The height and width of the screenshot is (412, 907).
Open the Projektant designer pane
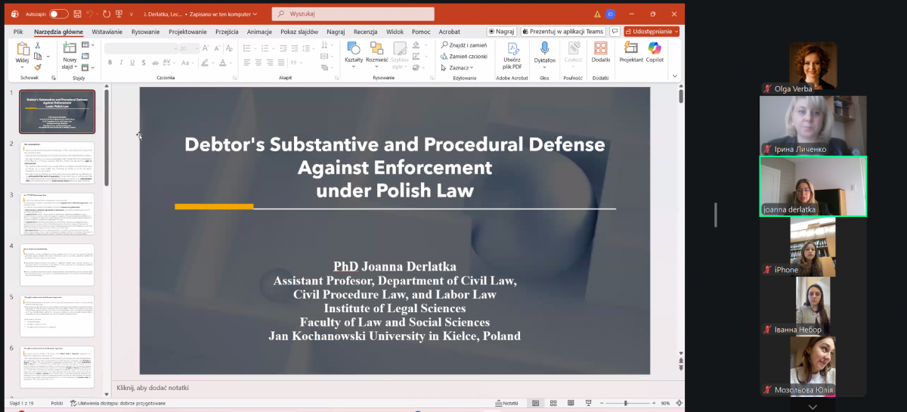[631, 51]
